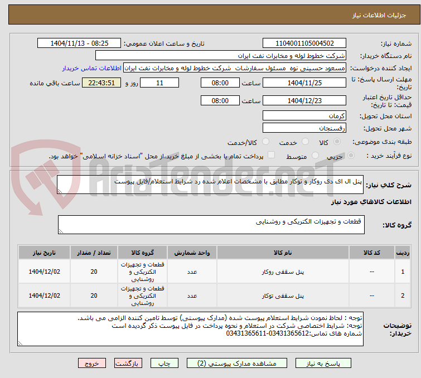
Task: Click the واحد شمارش column header
Action: pyautogui.click(x=192, y=253)
